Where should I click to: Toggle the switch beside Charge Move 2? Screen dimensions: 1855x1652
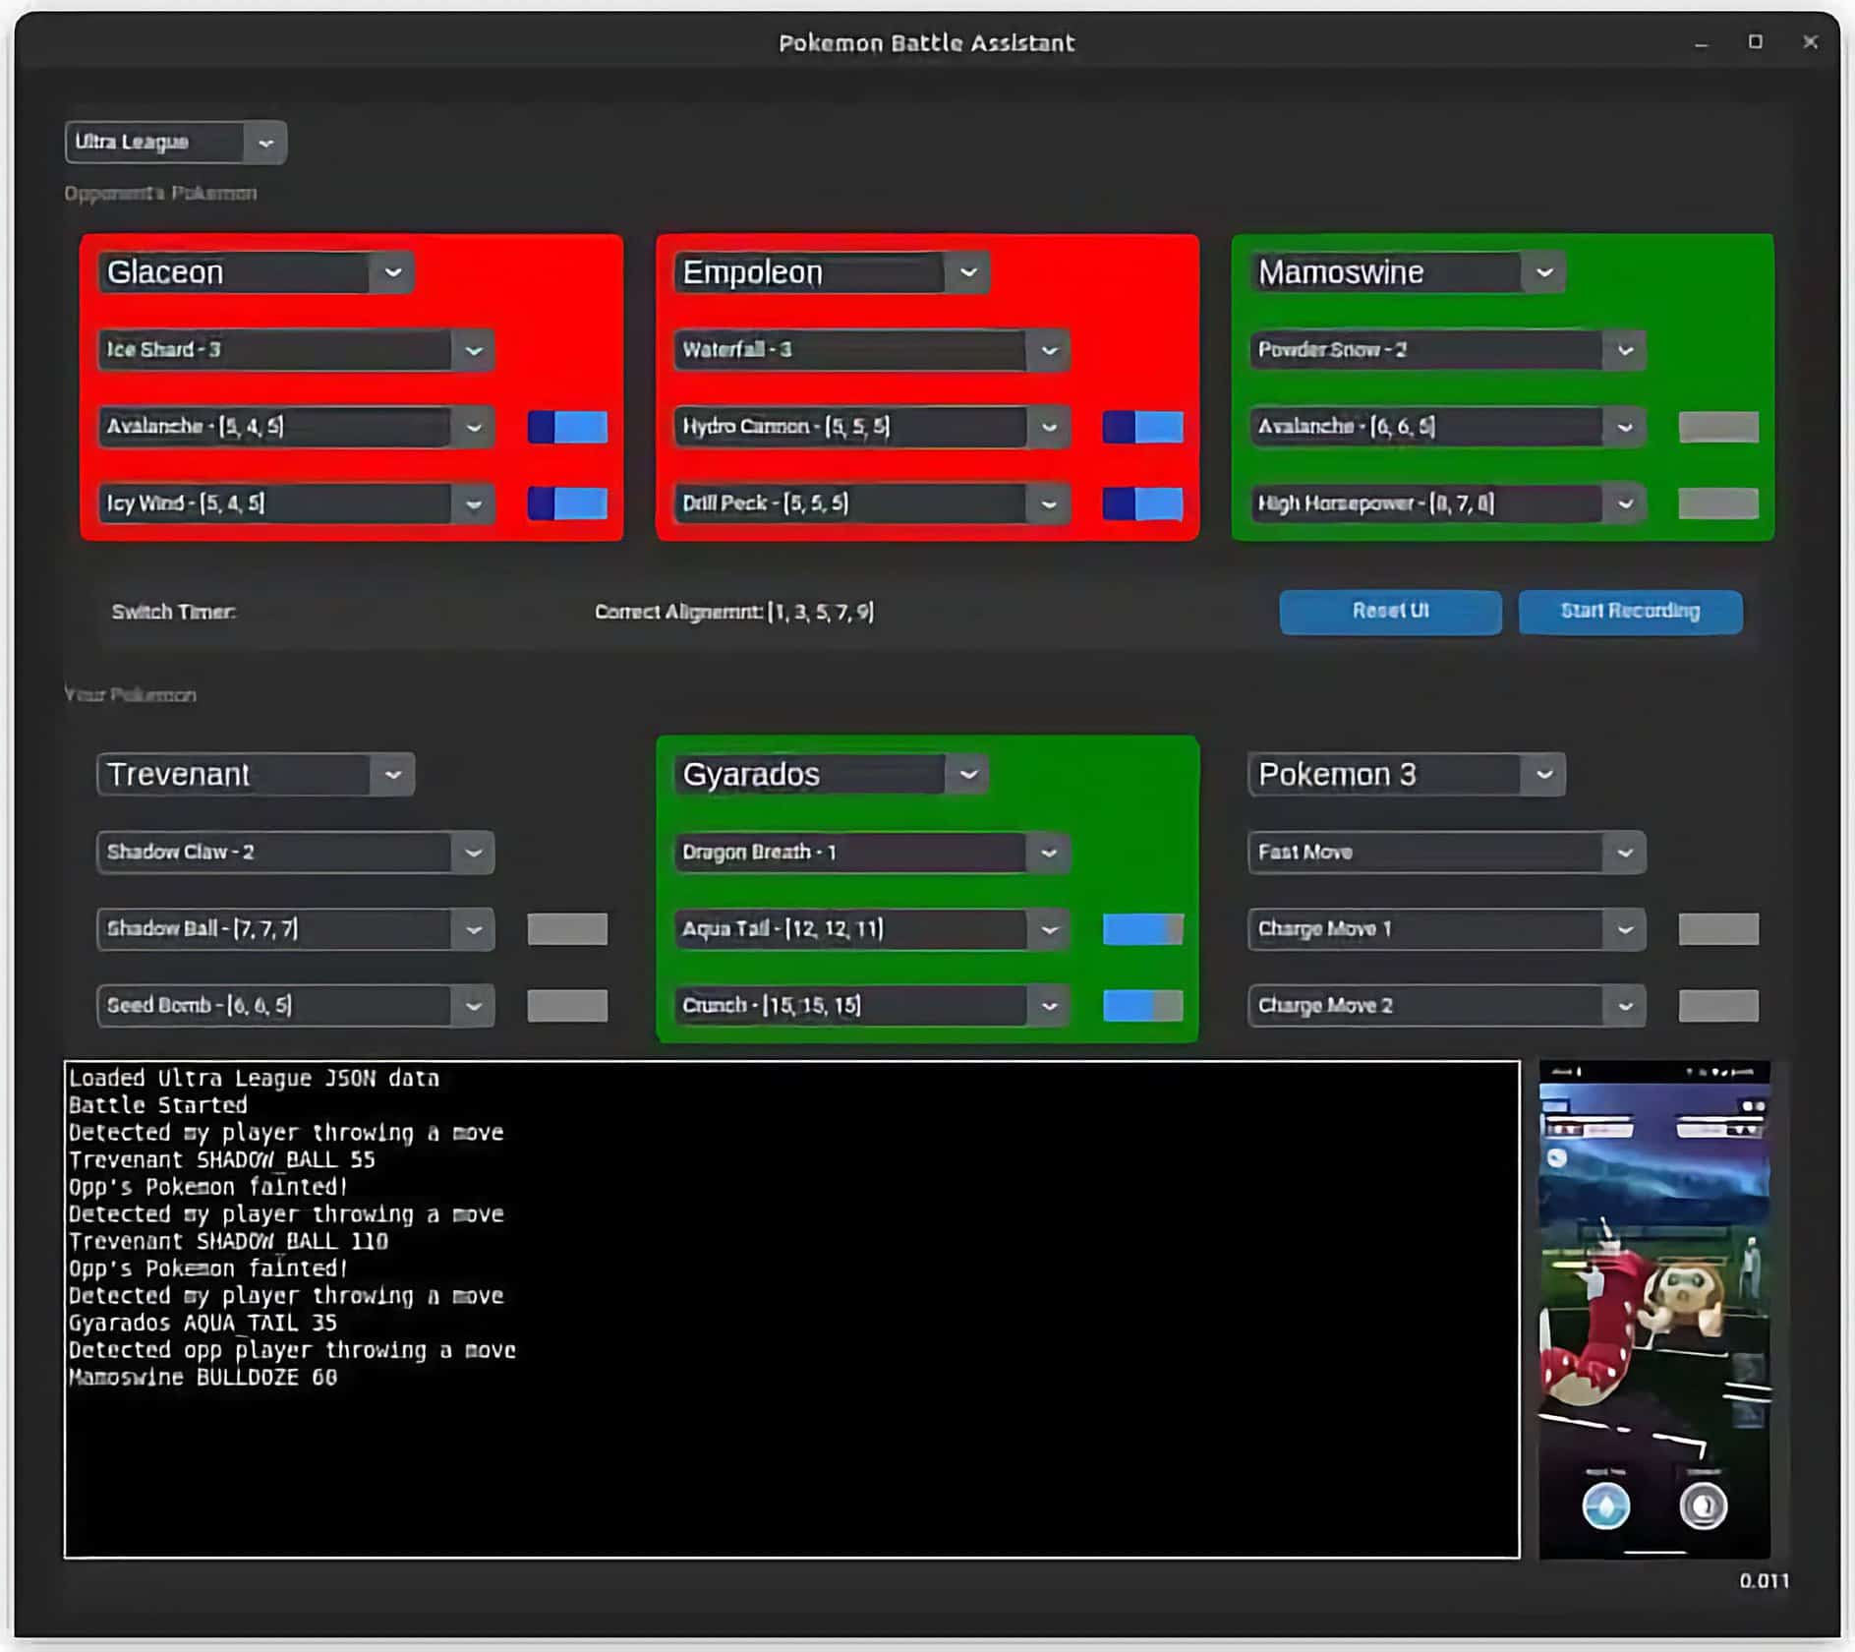[1718, 1006]
